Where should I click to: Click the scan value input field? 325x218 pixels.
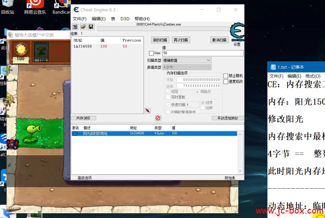tap(203, 53)
